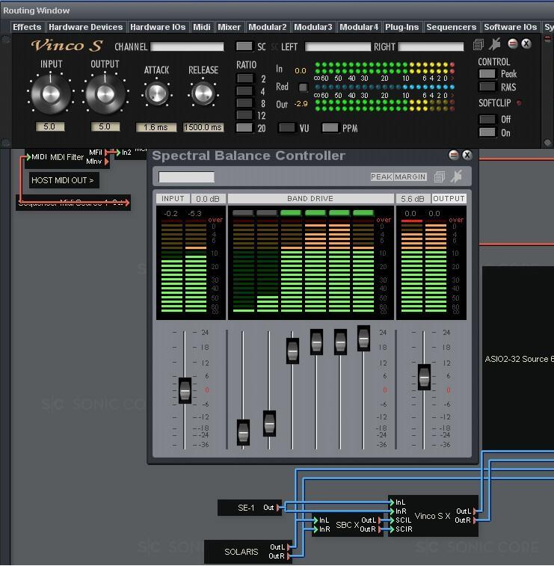This screenshot has width=554, height=566.
Task: Click the BAND DRIVE header bar
Action: (310, 199)
